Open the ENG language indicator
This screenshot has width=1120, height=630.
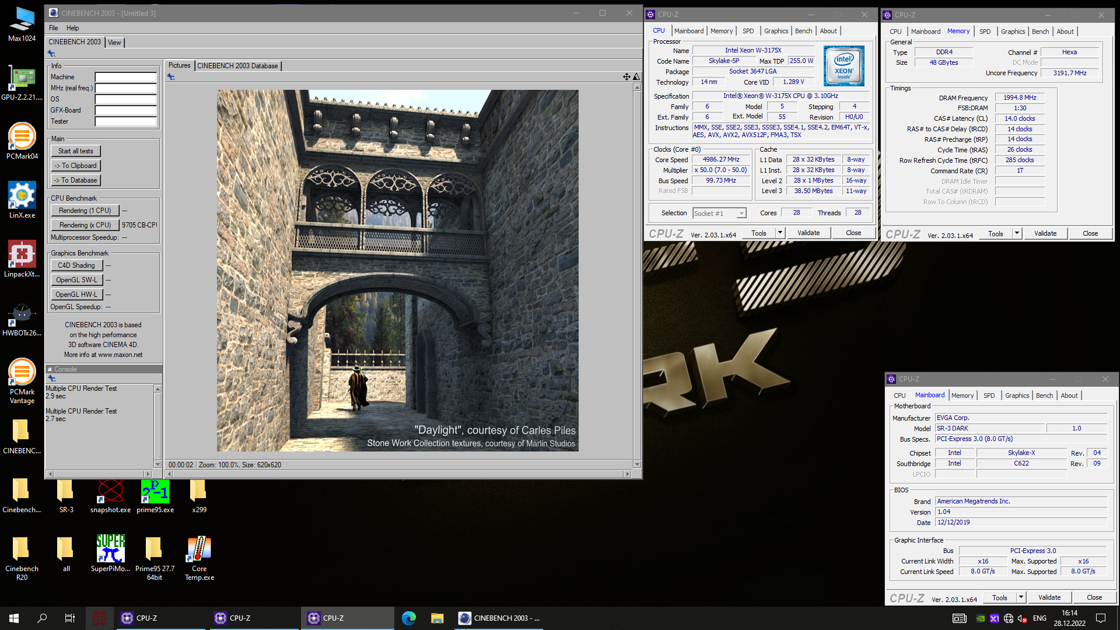(1039, 618)
